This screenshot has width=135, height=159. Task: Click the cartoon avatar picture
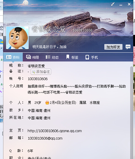click(x=17, y=38)
